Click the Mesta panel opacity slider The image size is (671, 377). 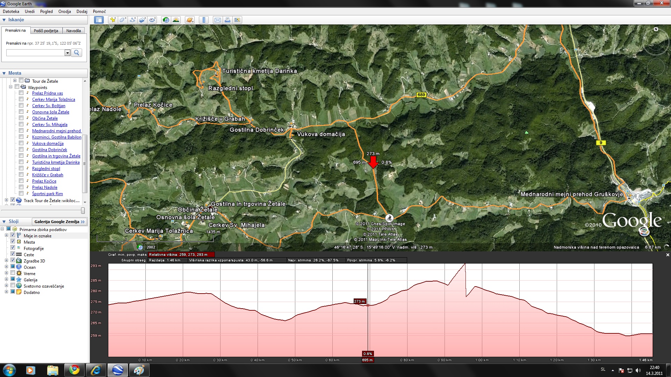point(83,210)
